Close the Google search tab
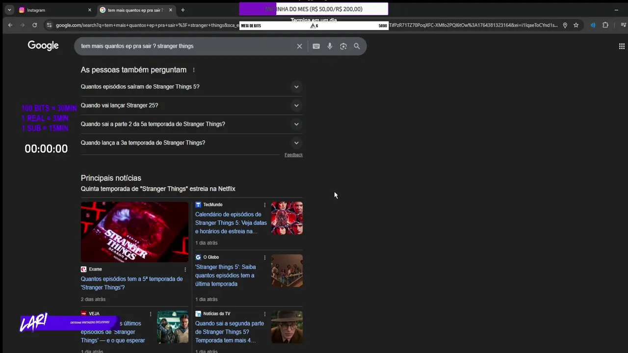 click(x=170, y=10)
